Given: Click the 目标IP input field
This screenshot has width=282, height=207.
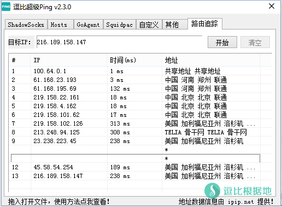Looking at the screenshot, I should click(119, 42).
